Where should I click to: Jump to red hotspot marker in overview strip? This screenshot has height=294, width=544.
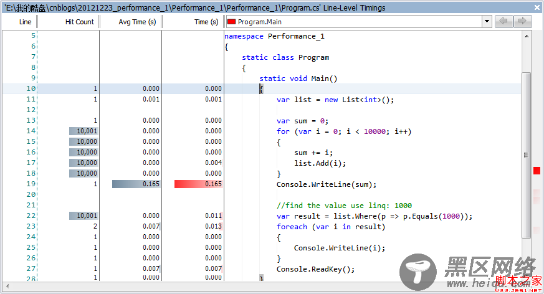(537, 171)
